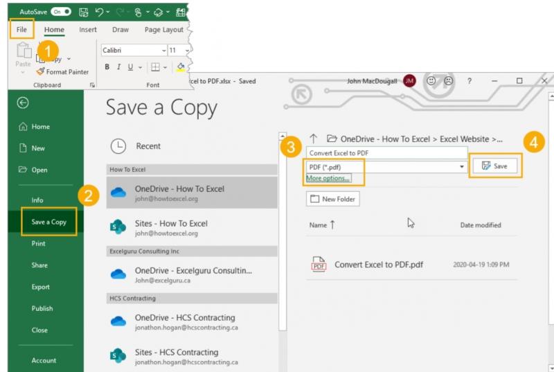
Task: Choose OneDrive - Excelguru Consulting location
Action: pyautogui.click(x=192, y=274)
